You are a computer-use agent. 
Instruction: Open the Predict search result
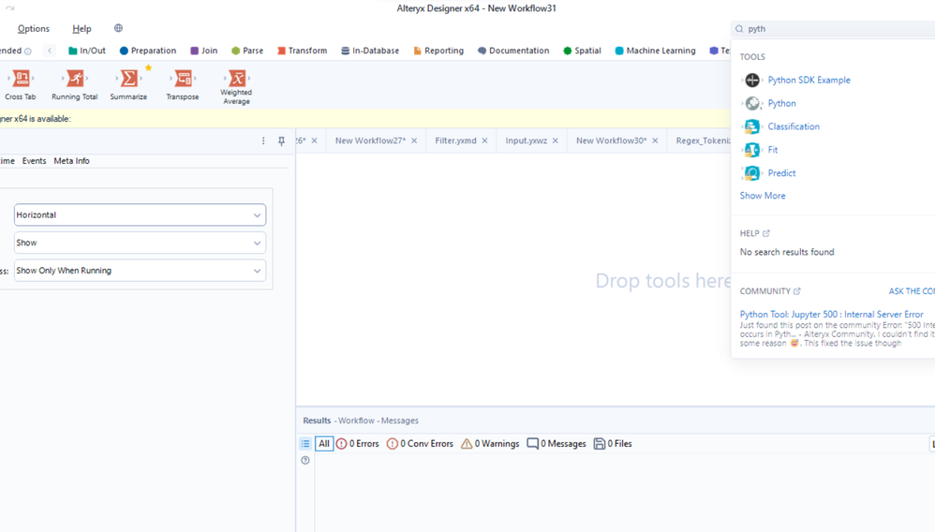[781, 173]
